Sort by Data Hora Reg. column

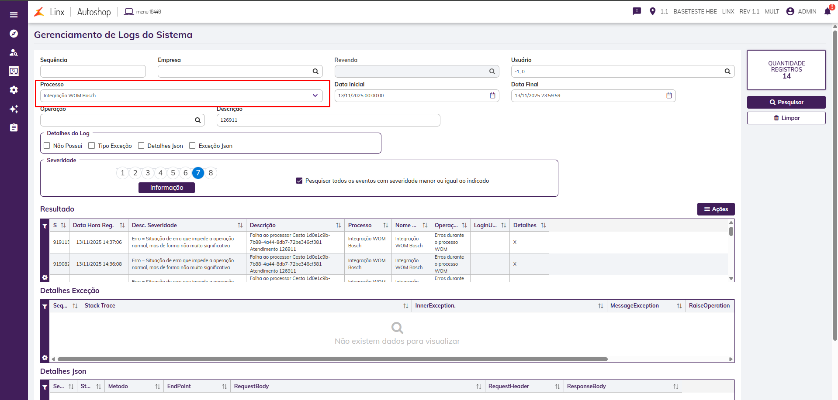tap(93, 226)
